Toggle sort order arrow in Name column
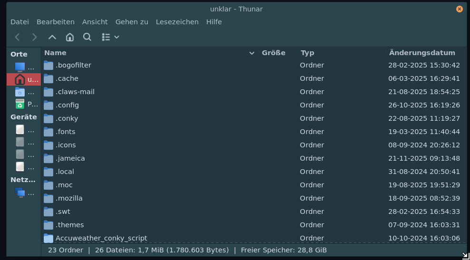 tap(252, 53)
